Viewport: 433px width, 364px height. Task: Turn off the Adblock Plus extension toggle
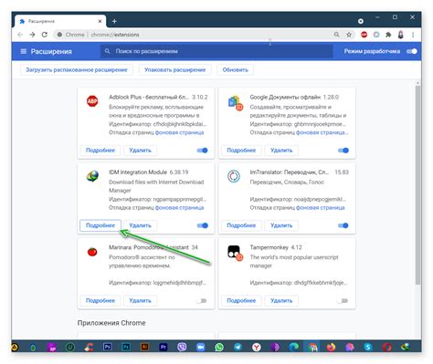202,151
